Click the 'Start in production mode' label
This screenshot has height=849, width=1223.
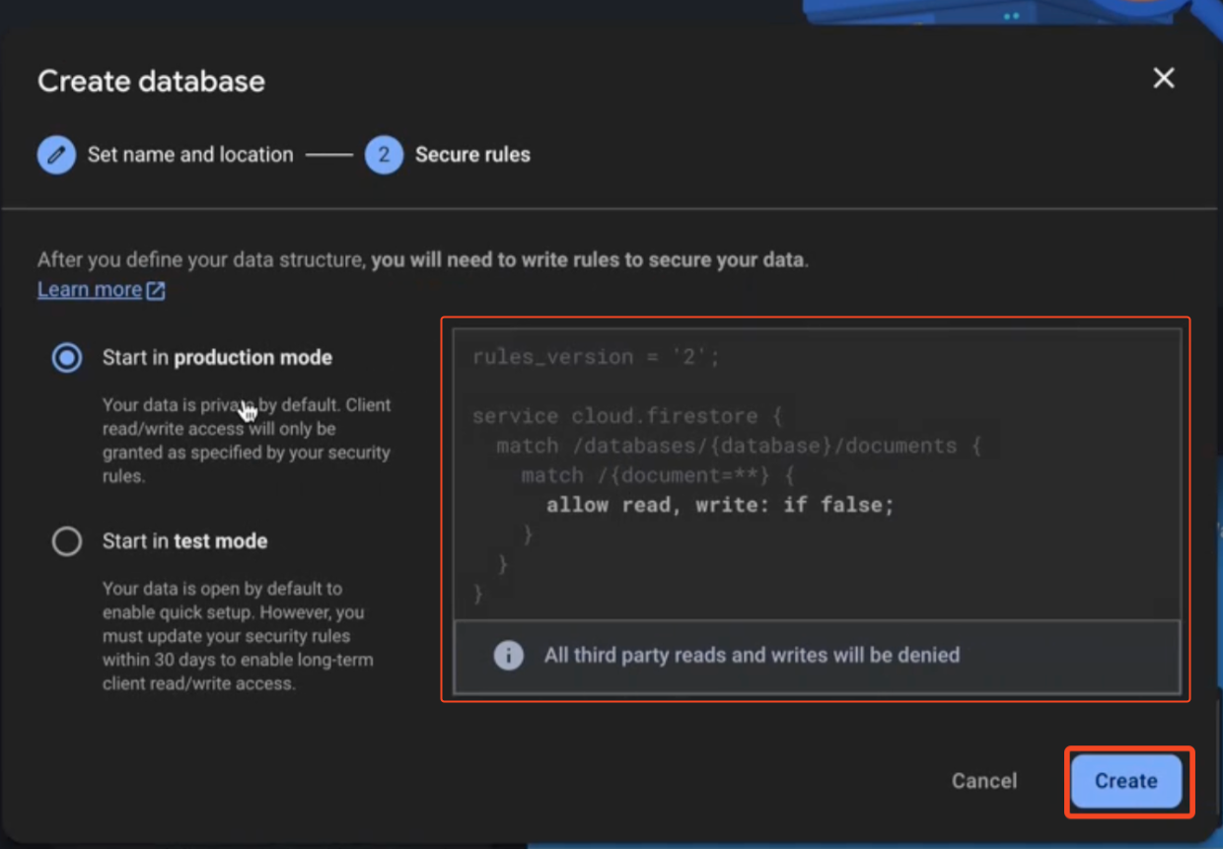pos(217,358)
